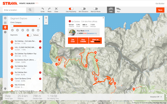The image size is (167, 104).
Task: Select climb category 3 circle
Action: (x=23, y=30)
